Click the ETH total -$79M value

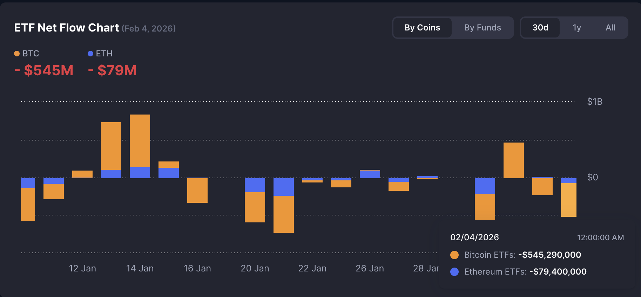pos(112,70)
